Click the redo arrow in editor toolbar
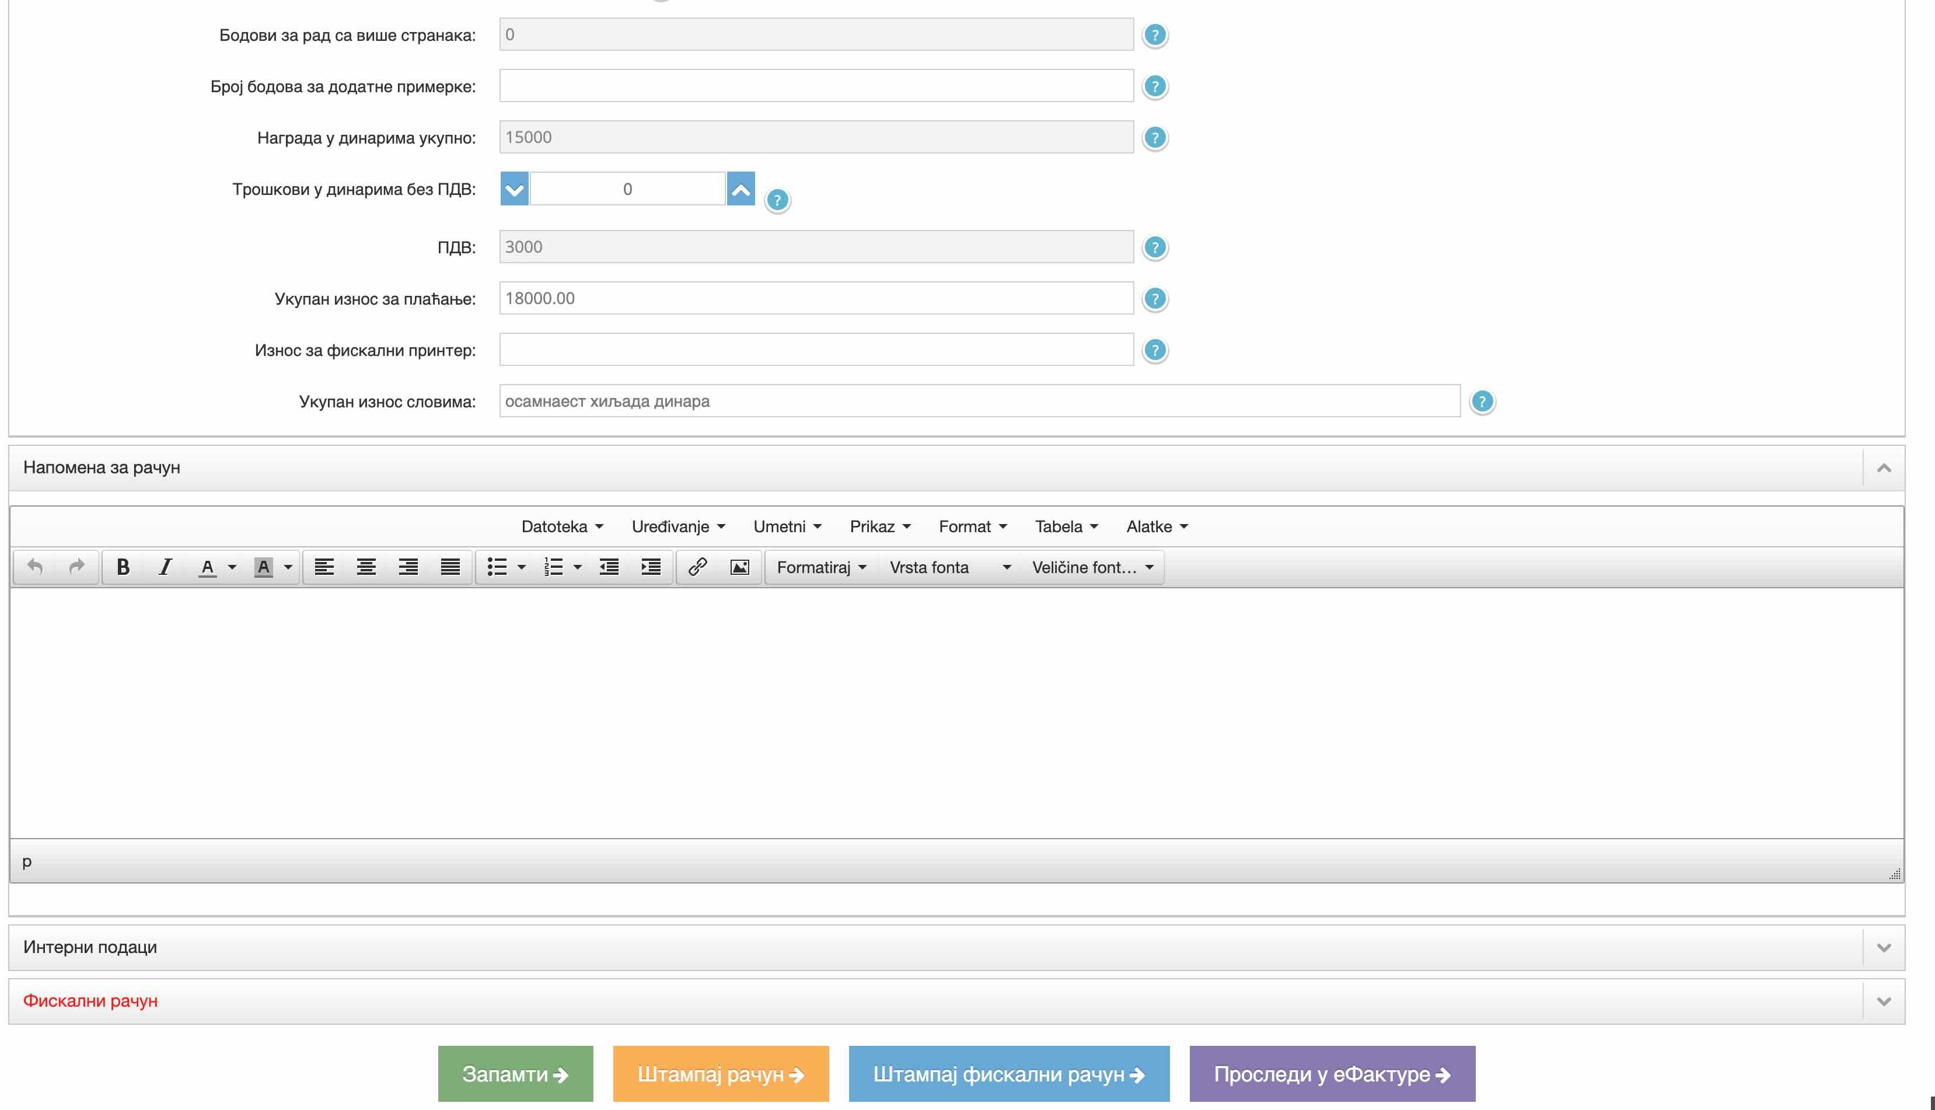Viewport: 1935px width, 1110px height. tap(76, 567)
